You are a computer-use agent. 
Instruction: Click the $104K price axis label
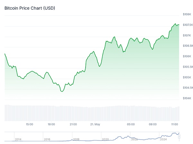coord(187,98)
